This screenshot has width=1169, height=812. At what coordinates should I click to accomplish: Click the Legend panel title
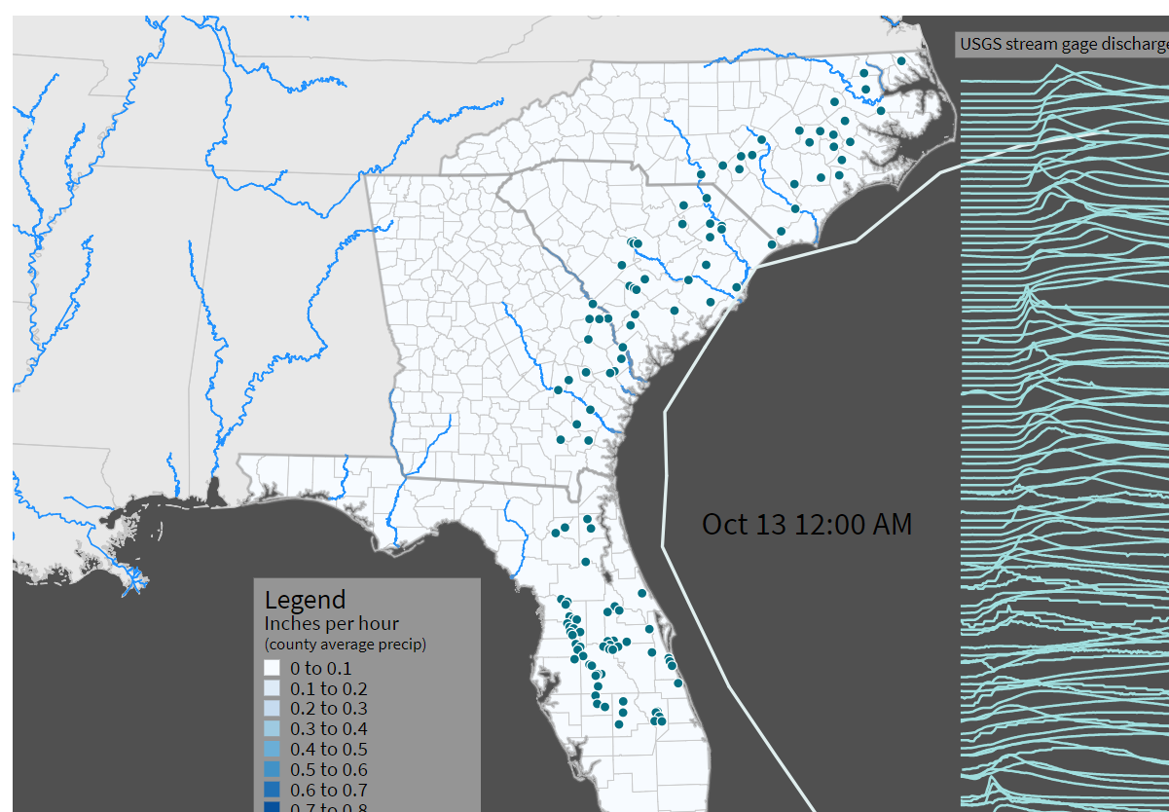(303, 599)
